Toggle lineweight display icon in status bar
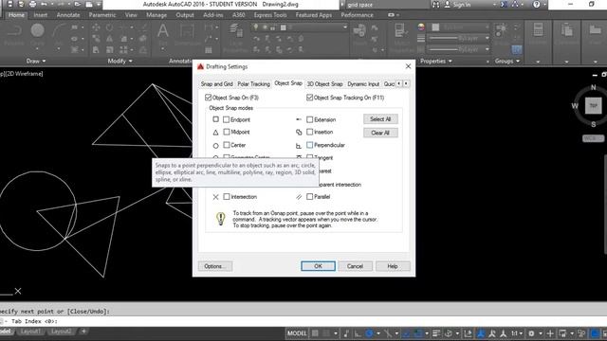 coord(436,333)
